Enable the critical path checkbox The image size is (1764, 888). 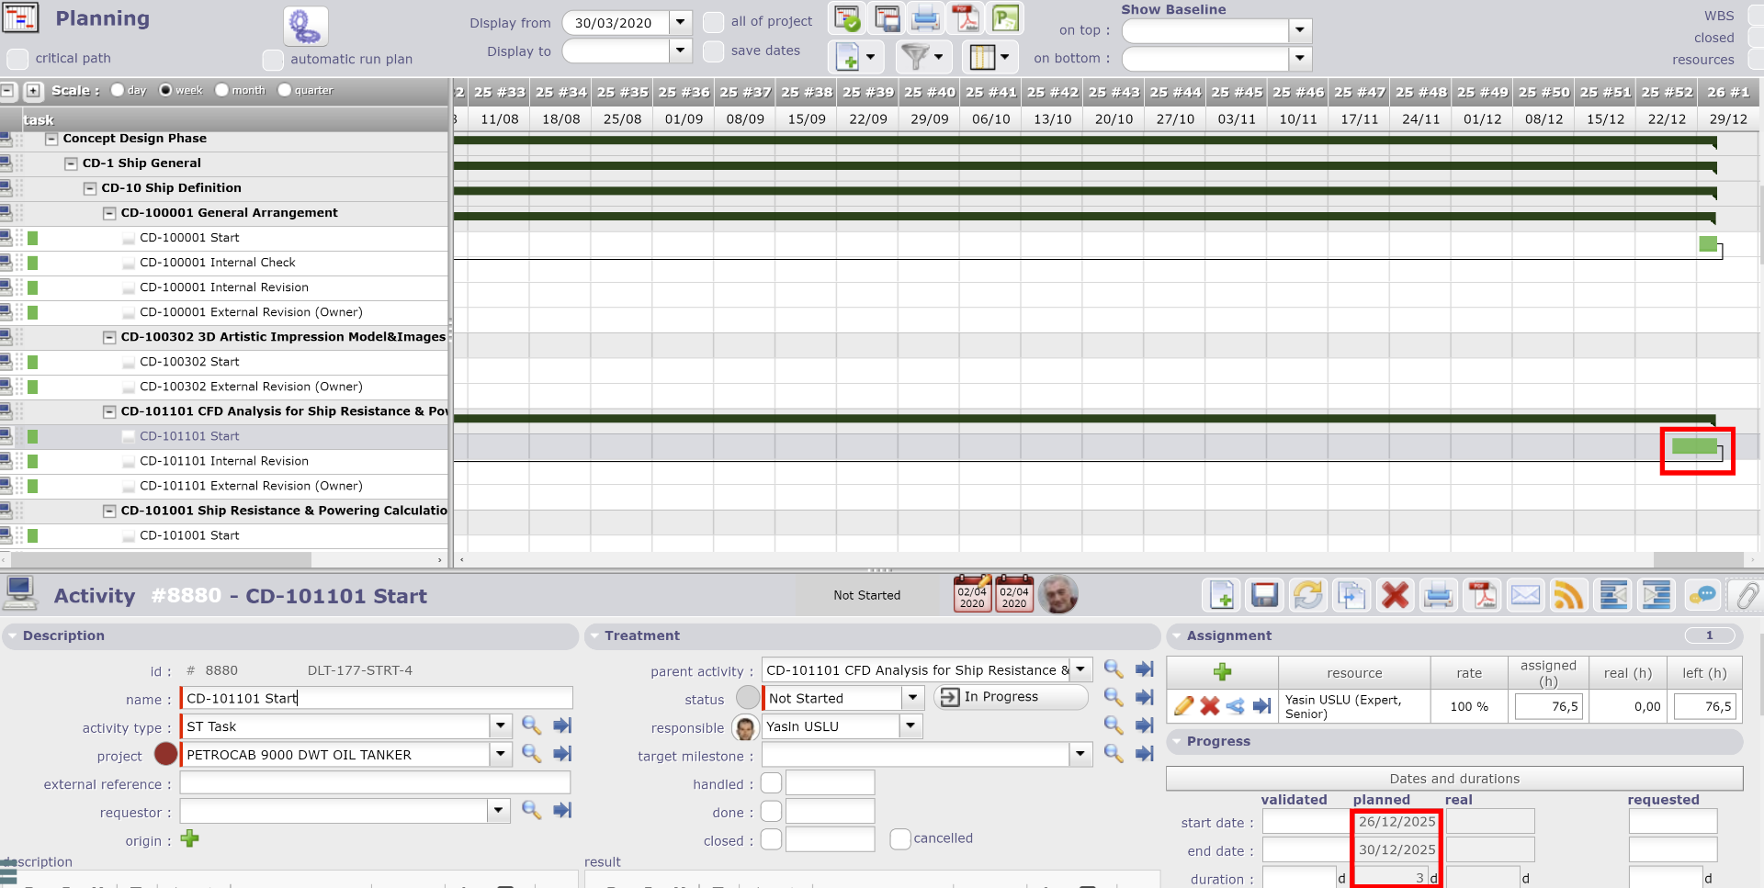pyautogui.click(x=17, y=59)
